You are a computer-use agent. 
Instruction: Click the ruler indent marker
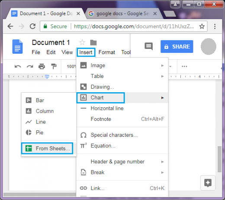point(47,77)
